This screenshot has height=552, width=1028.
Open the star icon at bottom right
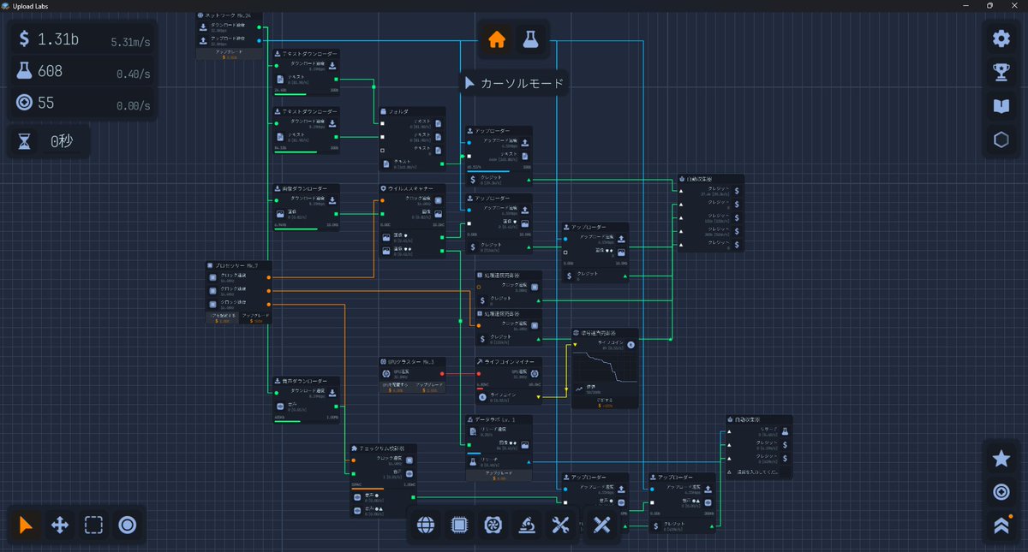pyautogui.click(x=1001, y=459)
